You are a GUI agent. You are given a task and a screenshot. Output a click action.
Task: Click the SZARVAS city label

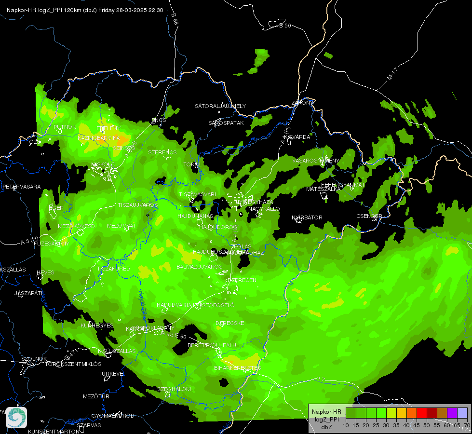coord(89,425)
